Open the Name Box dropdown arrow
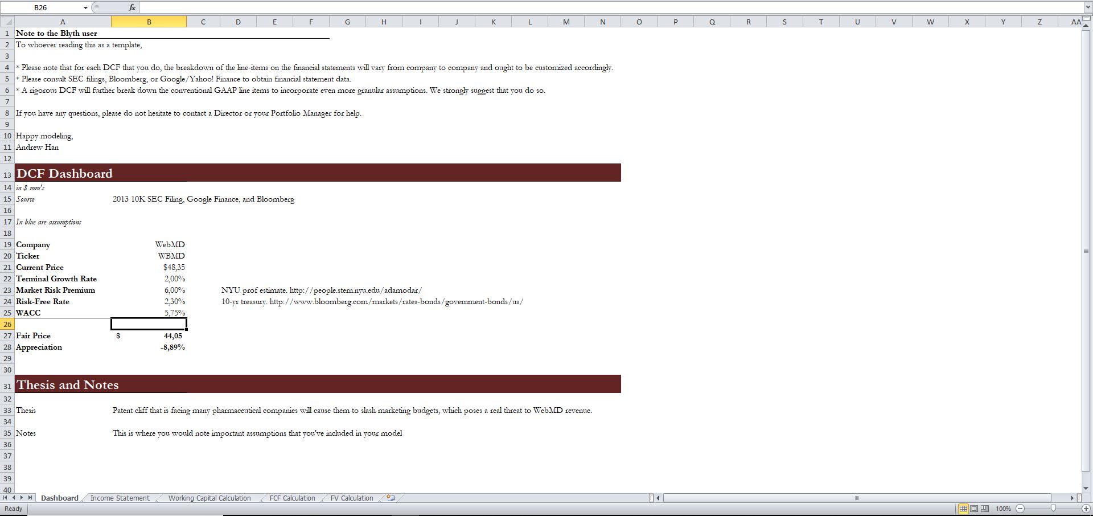This screenshot has width=1093, height=516. pos(85,7)
